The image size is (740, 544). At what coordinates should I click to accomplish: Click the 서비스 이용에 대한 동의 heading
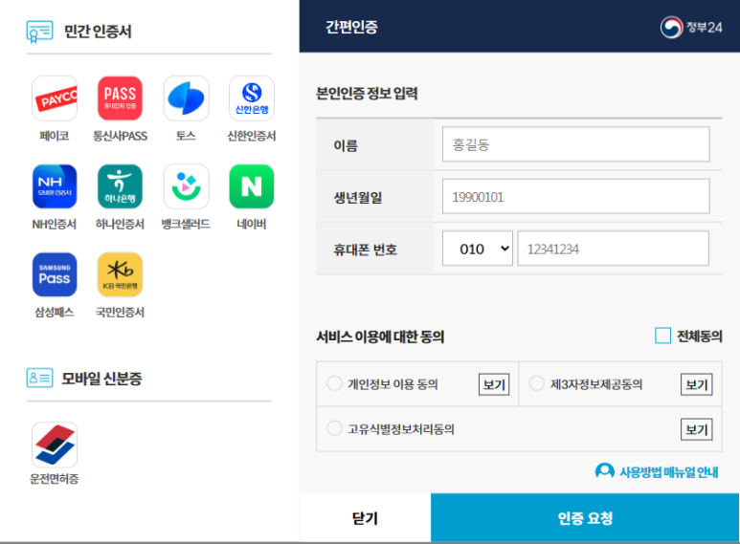(x=380, y=337)
